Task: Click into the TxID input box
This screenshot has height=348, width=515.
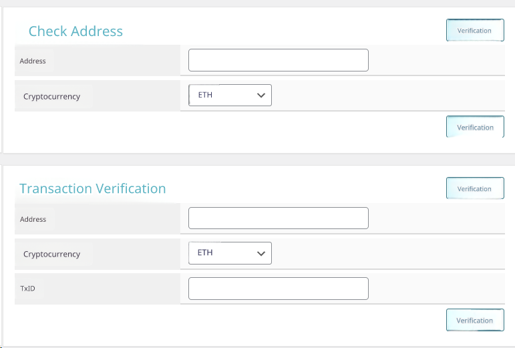Action: pos(278,289)
